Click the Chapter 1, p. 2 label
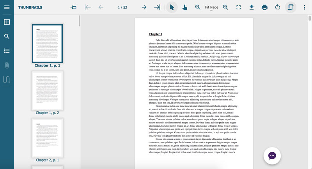 pos(47,113)
